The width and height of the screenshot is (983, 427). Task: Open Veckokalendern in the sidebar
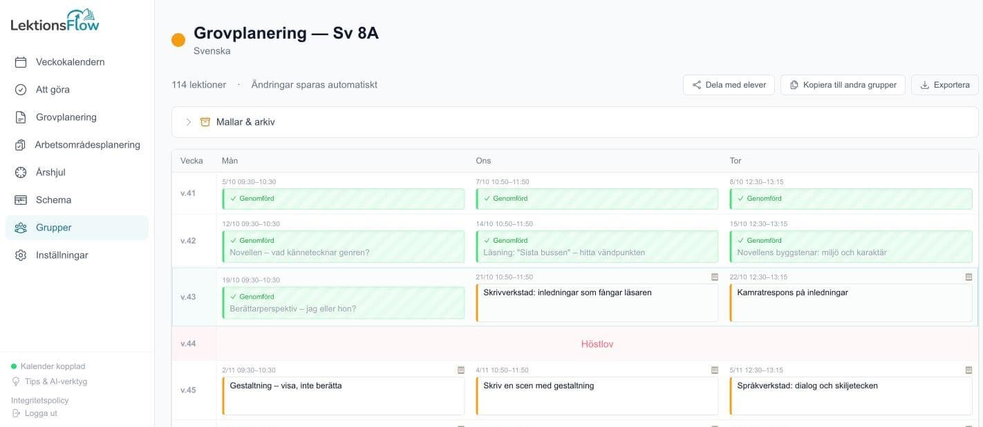coord(77,62)
